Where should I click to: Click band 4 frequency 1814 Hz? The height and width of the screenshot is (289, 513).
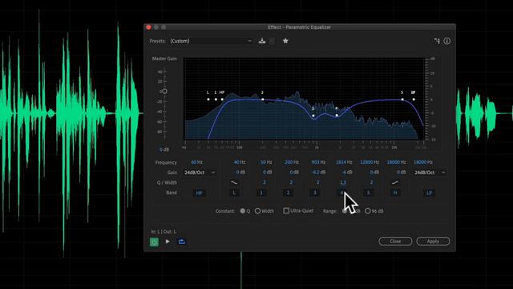[344, 162]
